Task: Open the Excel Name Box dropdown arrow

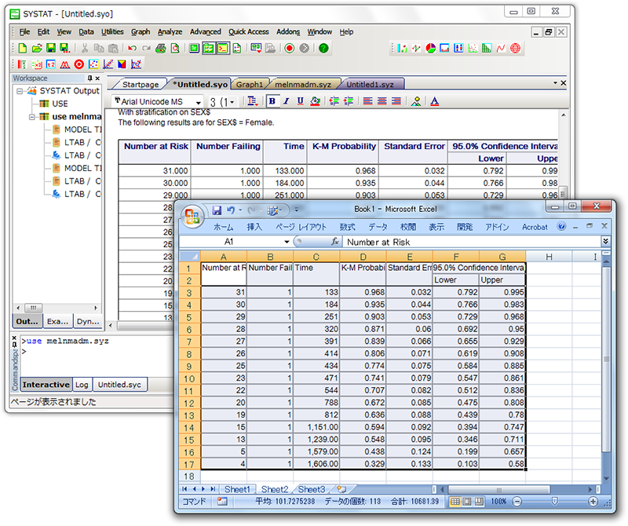Action: click(286, 243)
